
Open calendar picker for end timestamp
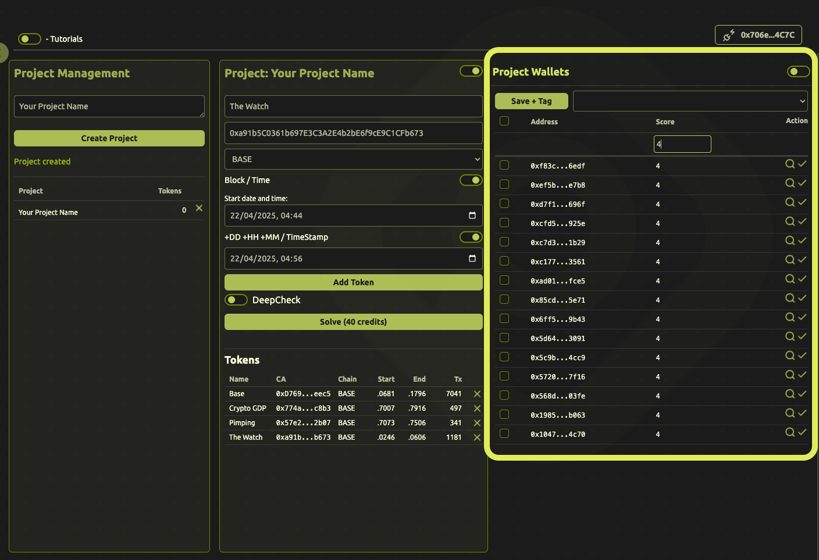pos(472,259)
